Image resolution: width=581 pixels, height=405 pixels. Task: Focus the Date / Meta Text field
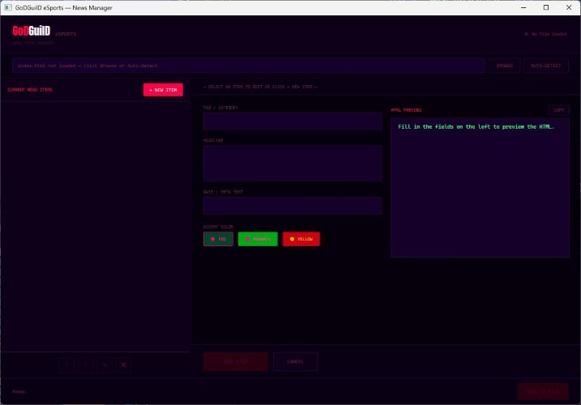coord(293,206)
